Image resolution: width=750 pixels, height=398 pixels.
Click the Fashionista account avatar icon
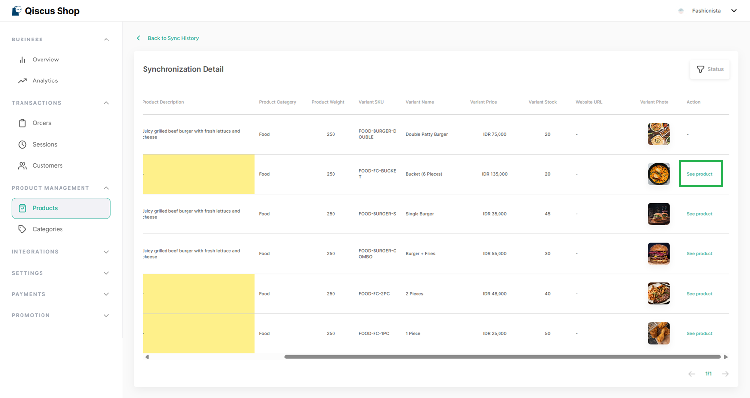point(681,11)
